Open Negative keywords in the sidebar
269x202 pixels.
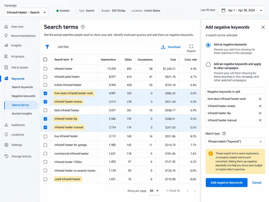pyautogui.click(x=24, y=96)
